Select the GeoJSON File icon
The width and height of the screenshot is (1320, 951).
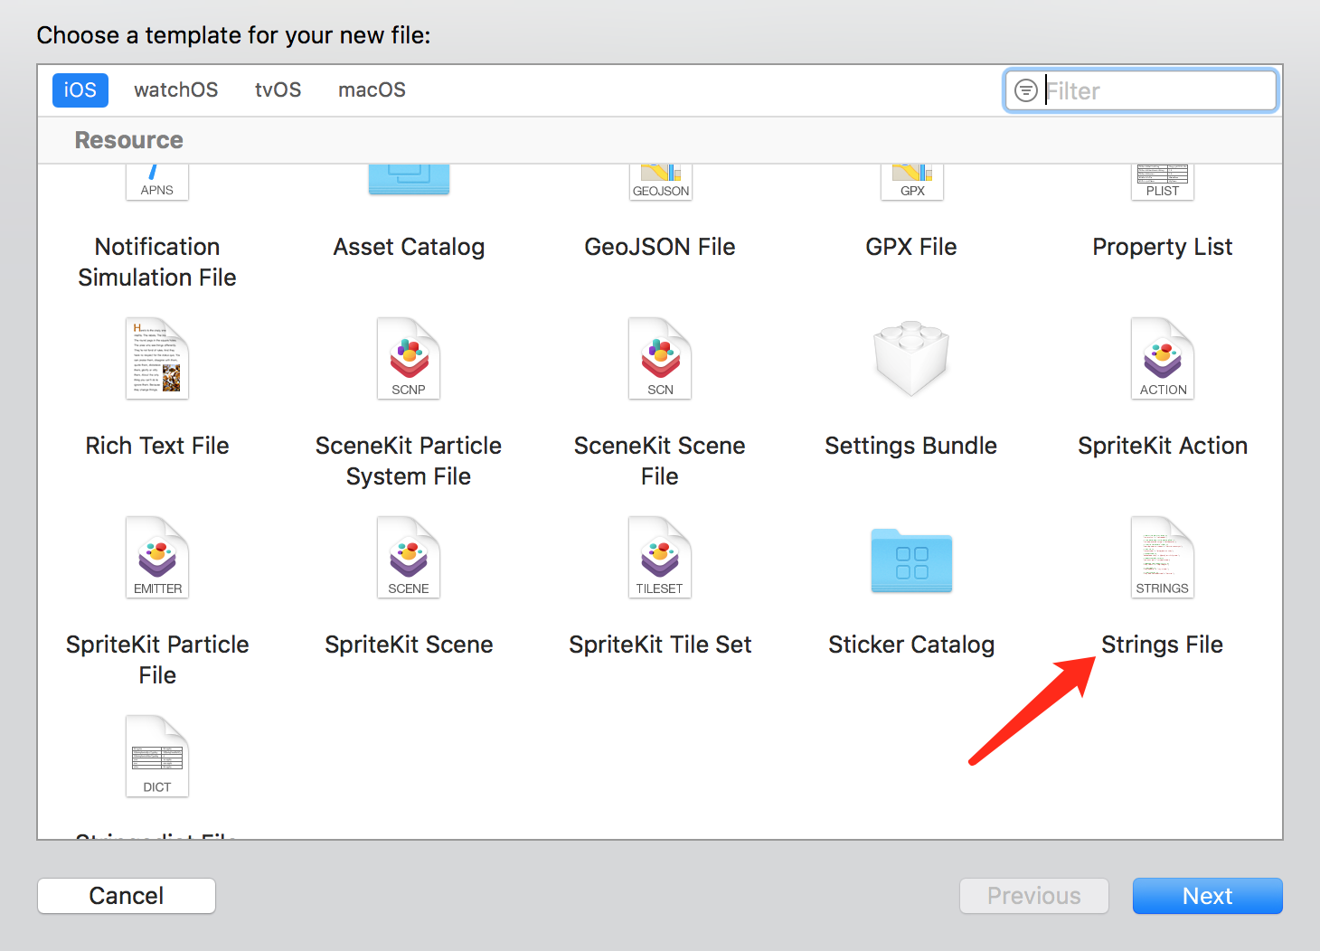661,183
